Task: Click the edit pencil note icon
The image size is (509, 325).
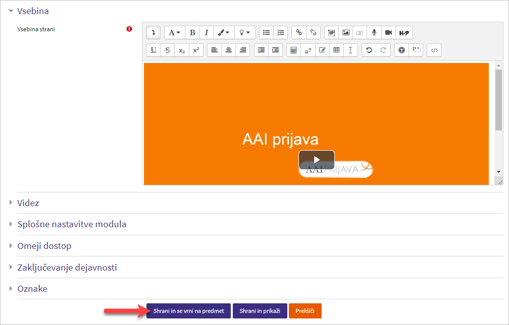Action: coord(322,50)
